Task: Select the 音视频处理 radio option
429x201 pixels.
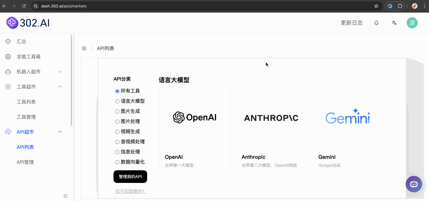Action: point(117,142)
